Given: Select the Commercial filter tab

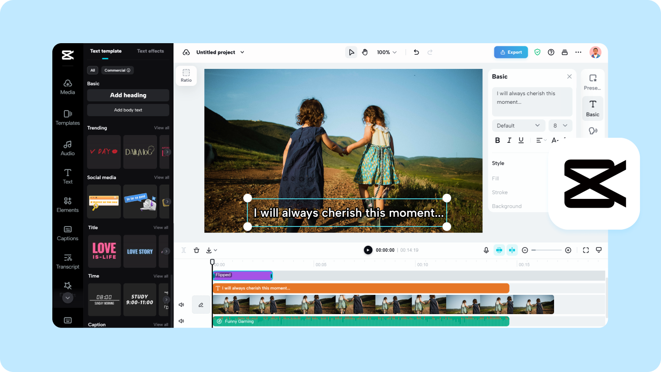Looking at the screenshot, I should point(118,70).
